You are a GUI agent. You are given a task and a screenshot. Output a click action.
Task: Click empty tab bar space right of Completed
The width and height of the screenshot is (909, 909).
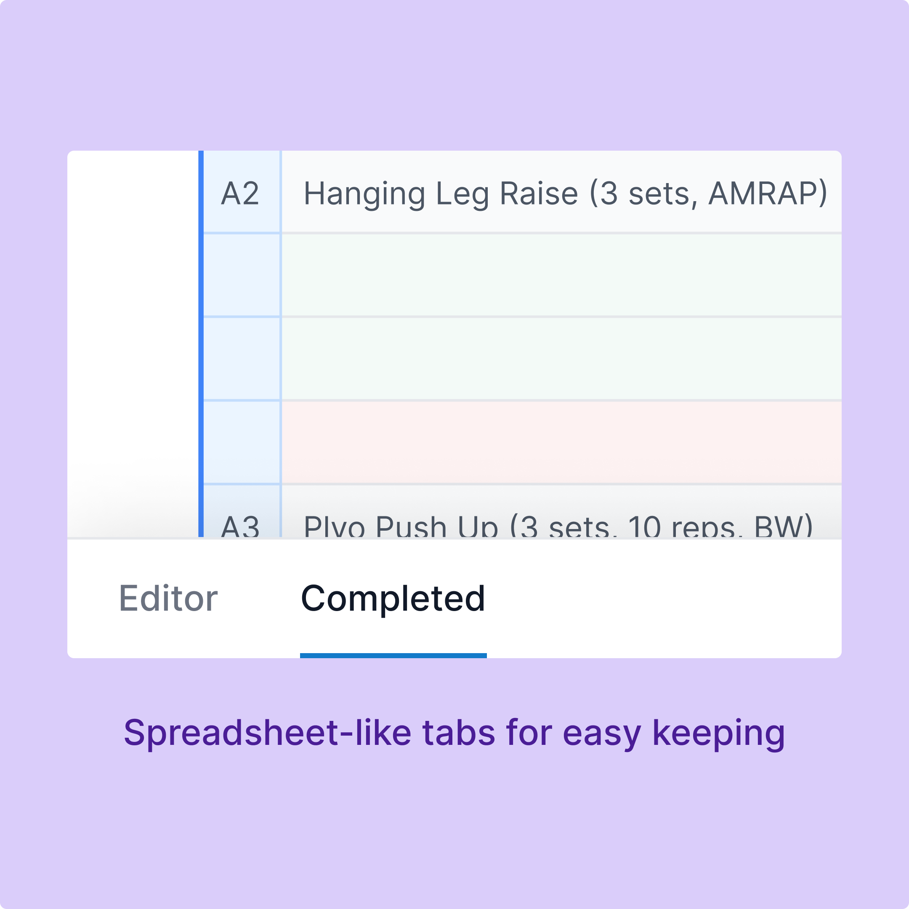(x=659, y=598)
